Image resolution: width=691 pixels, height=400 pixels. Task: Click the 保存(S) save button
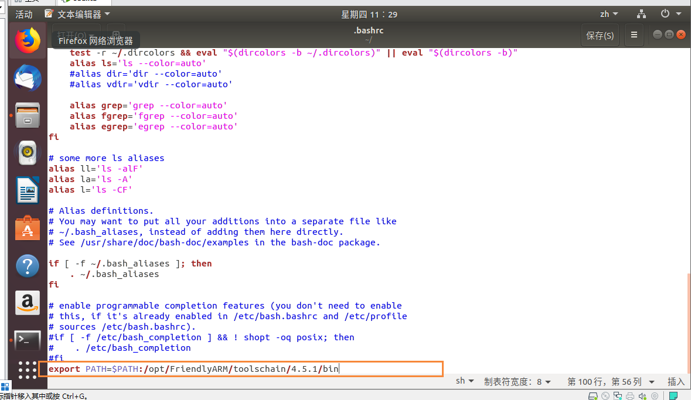(600, 35)
